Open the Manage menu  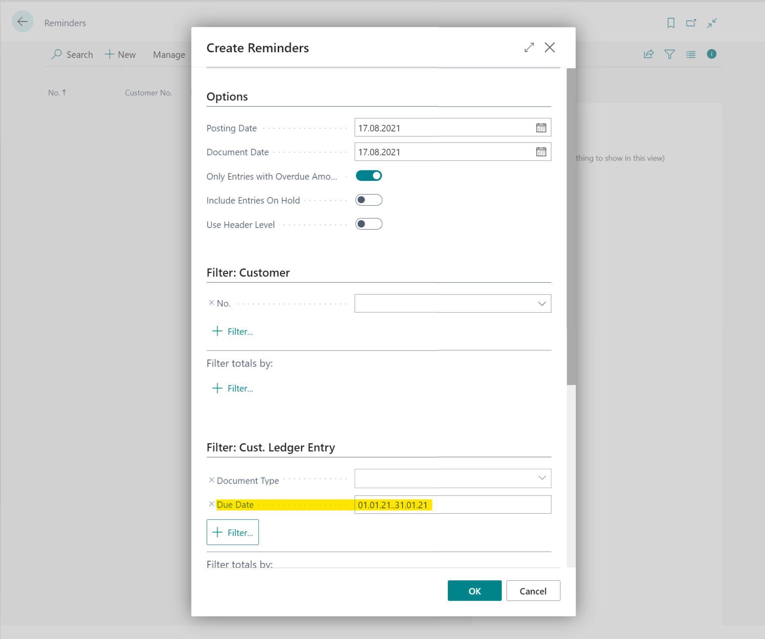169,54
